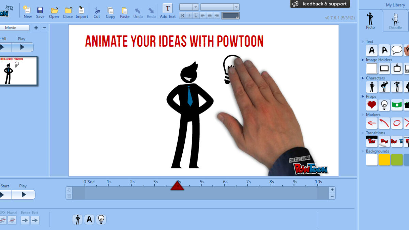Toggle underline text formatting
409x230 pixels.
click(x=196, y=16)
